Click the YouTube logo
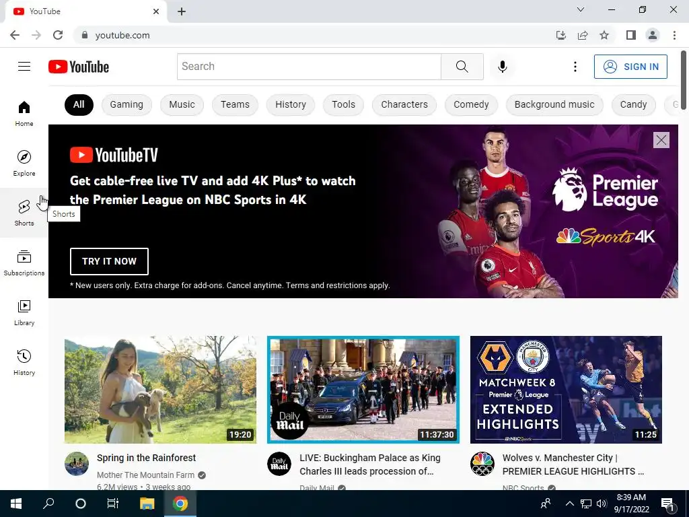The height and width of the screenshot is (517, 689). (79, 67)
